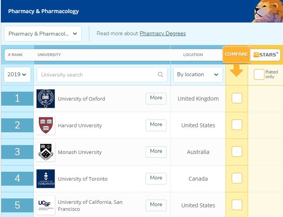Click the magnifying glass search icon

pos(160,75)
